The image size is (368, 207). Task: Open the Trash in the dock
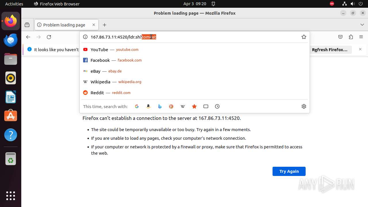[11, 159]
